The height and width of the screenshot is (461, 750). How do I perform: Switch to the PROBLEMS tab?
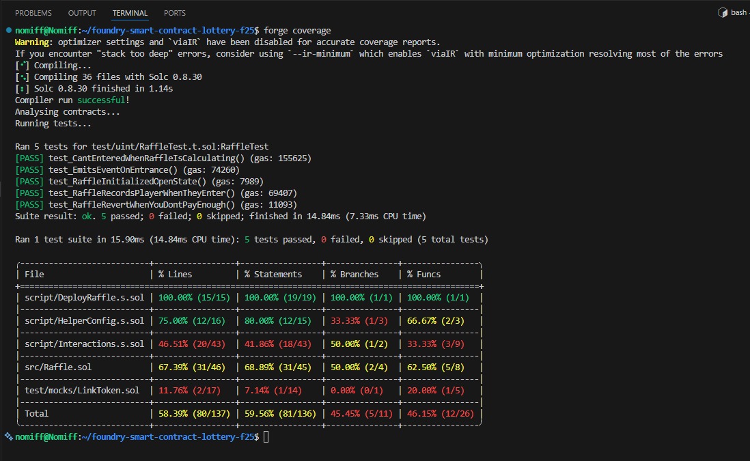point(33,13)
